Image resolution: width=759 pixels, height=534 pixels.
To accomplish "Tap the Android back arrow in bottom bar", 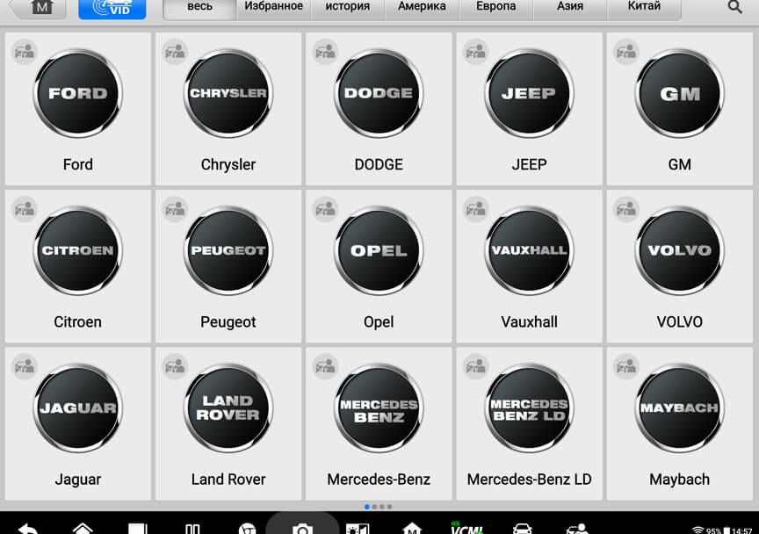I will (x=29, y=528).
